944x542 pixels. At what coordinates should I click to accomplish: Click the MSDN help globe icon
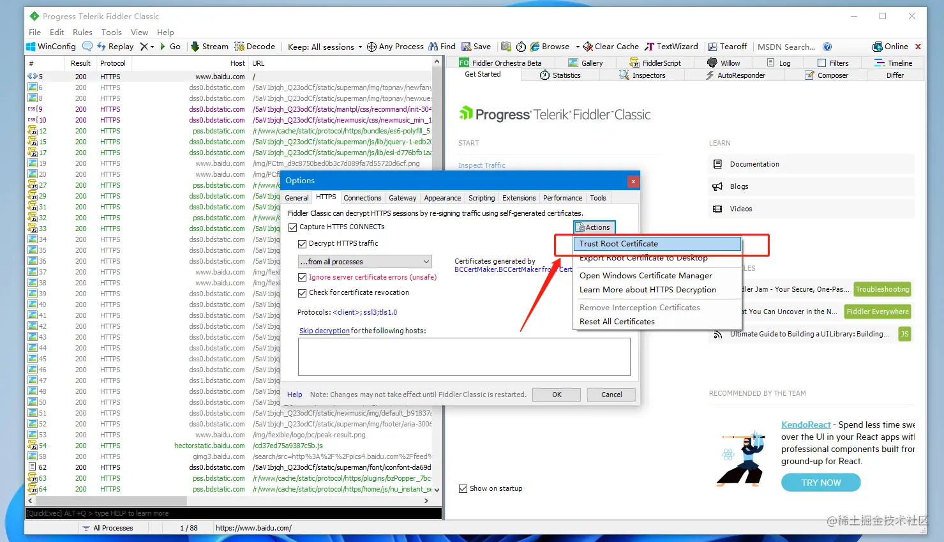point(827,47)
